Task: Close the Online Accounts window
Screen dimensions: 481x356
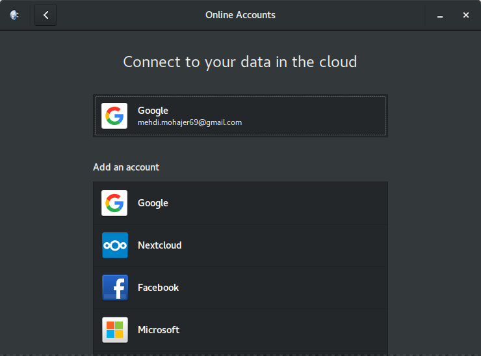Action: click(x=465, y=15)
